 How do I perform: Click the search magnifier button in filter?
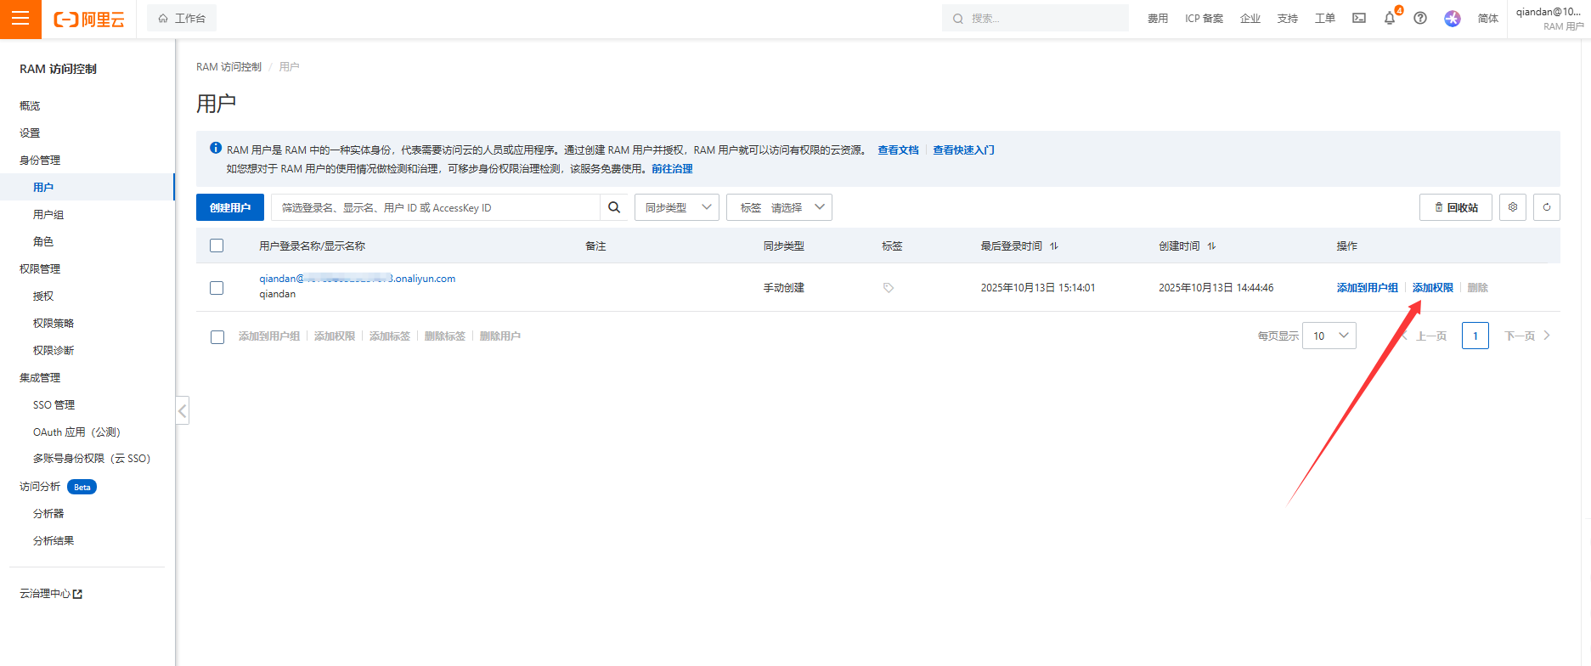(x=614, y=207)
